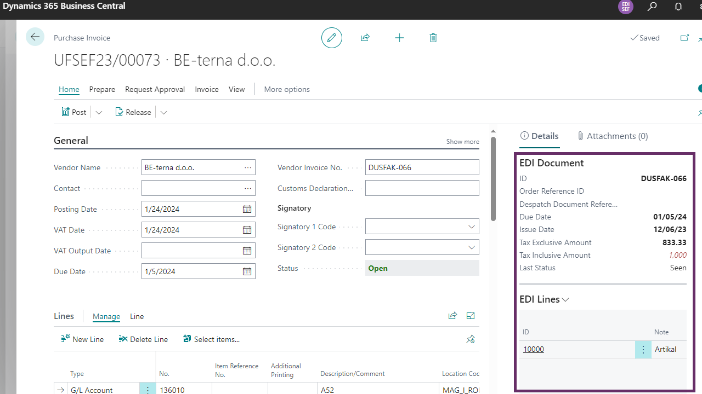Screen dimensions: 702x394
Task: Open the Posting Date calendar picker
Action: click(x=247, y=208)
